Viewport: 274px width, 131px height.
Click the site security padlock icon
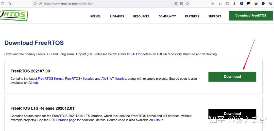[x=41, y=4]
